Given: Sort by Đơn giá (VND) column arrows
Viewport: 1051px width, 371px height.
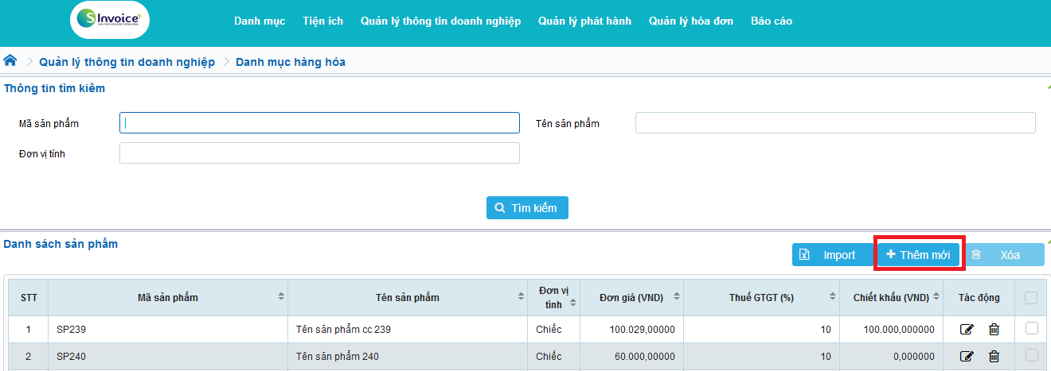Looking at the screenshot, I should point(676,297).
